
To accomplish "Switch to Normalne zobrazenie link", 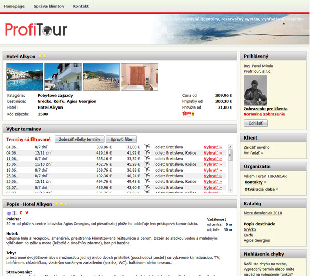I will [264, 114].
